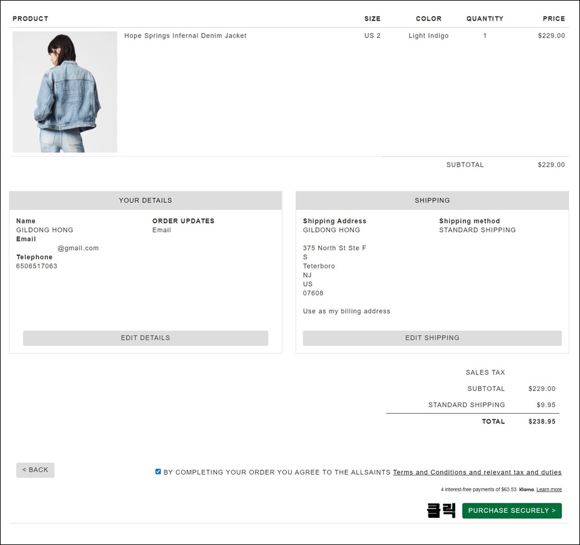The image size is (580, 545).
Task: Click Klarna Learn more link
Action: 549,489
